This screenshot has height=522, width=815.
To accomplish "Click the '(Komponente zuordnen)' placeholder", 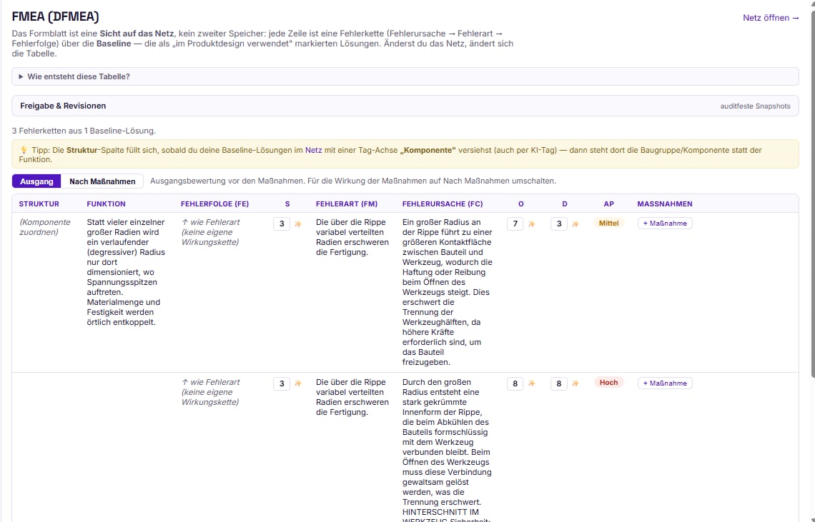I will click(x=45, y=227).
